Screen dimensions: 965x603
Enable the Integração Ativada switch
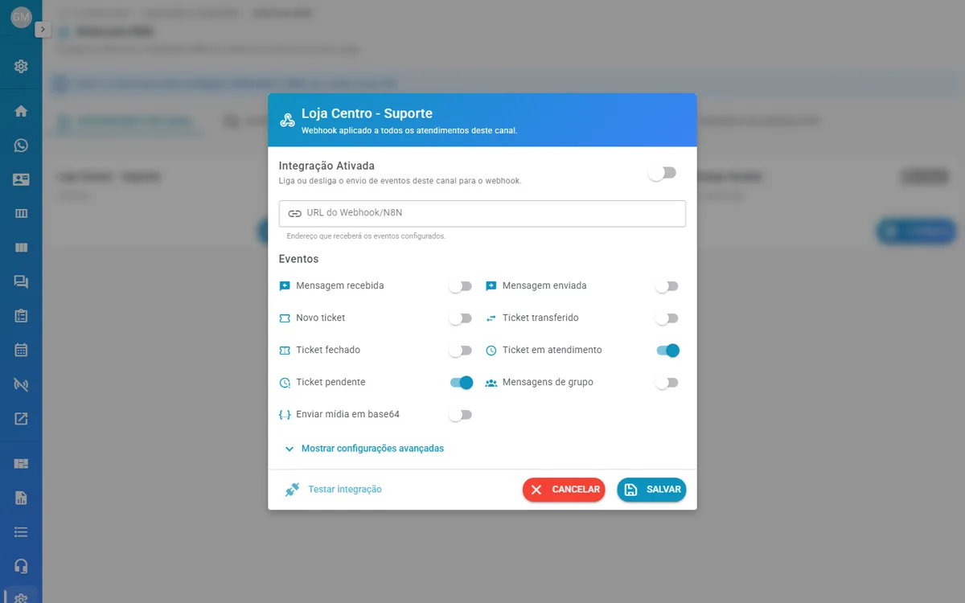point(663,173)
